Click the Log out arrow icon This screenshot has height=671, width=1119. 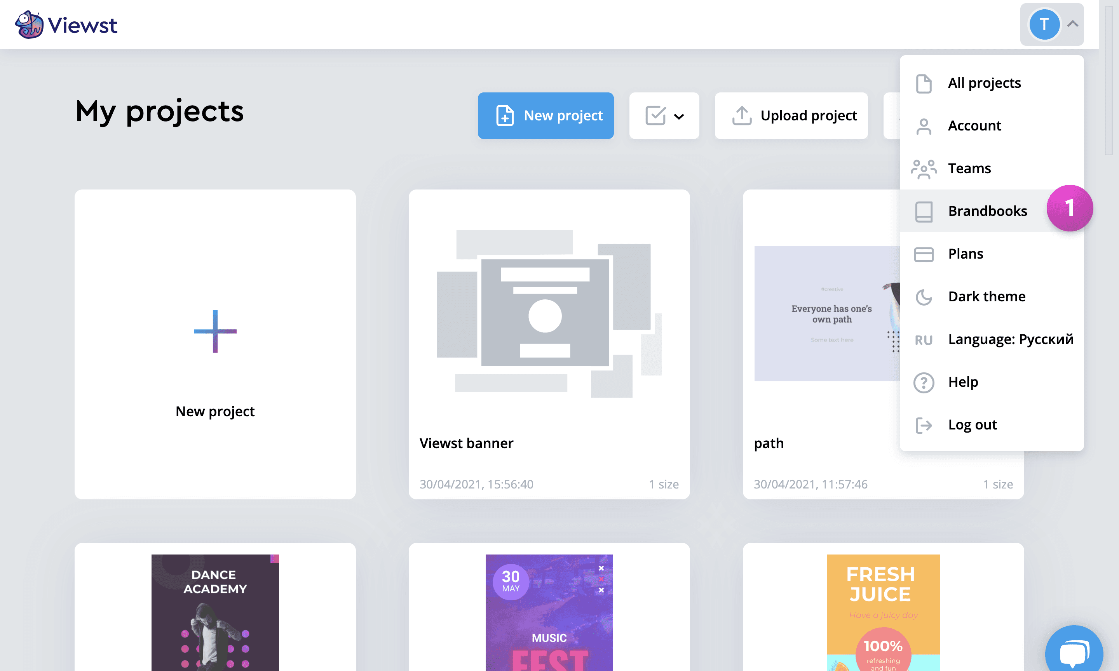pos(923,425)
